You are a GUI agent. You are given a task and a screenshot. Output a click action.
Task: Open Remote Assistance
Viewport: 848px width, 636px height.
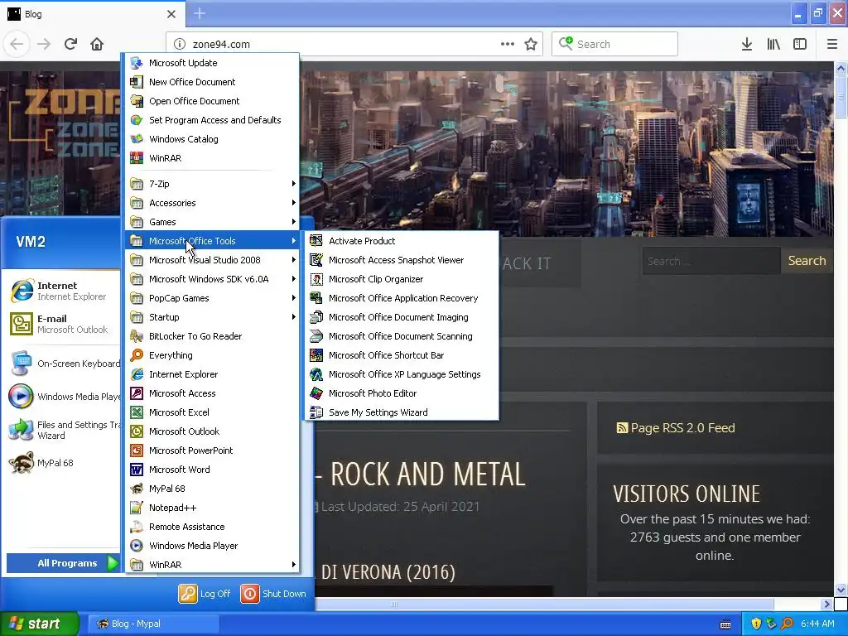[x=213, y=527]
